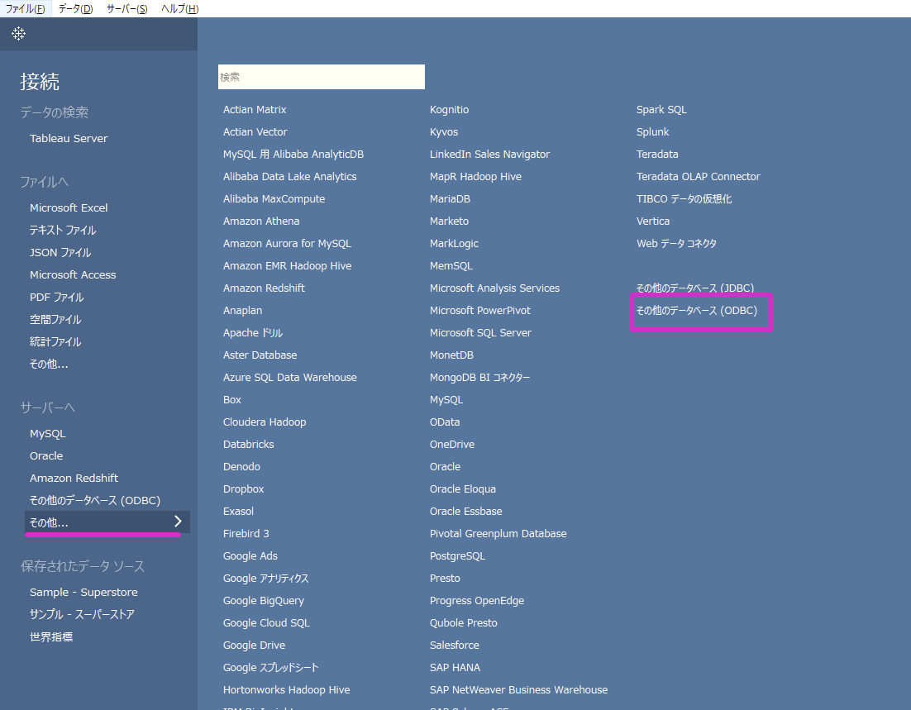Select その他のデータベース (ODBC) in connector list
This screenshot has width=911, height=710.
[x=697, y=311]
